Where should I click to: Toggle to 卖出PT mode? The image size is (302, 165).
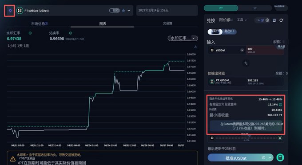coord(229,31)
